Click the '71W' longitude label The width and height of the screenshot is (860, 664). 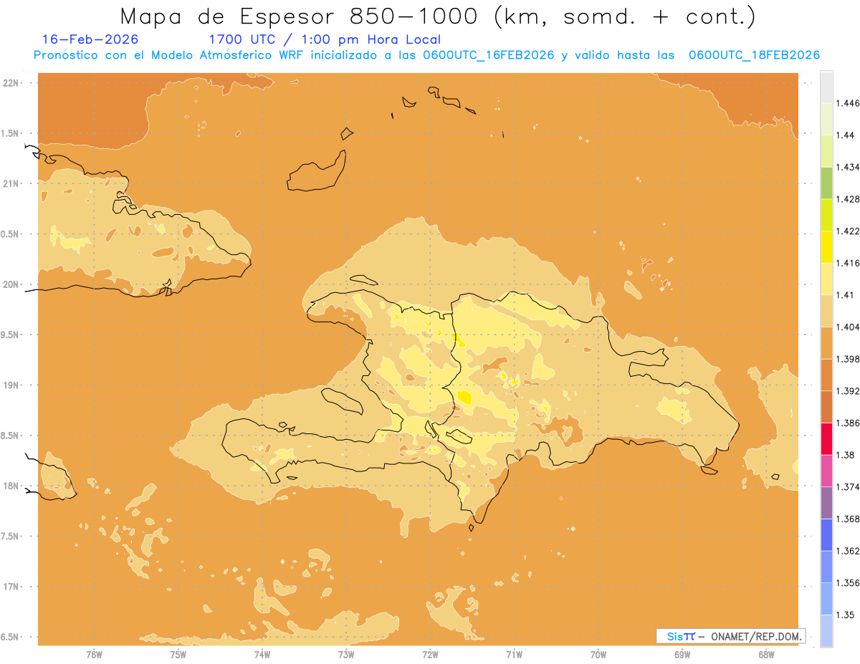(514, 654)
